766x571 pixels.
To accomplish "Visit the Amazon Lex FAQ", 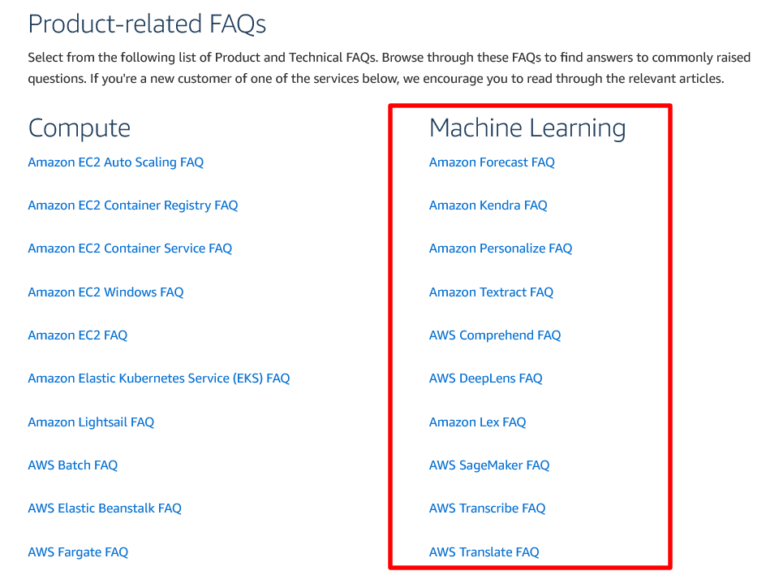I will point(477,422).
